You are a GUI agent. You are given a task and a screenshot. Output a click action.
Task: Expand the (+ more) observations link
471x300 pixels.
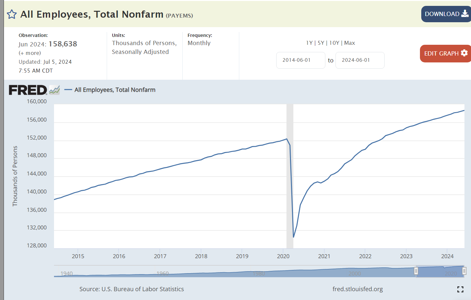tap(30, 53)
